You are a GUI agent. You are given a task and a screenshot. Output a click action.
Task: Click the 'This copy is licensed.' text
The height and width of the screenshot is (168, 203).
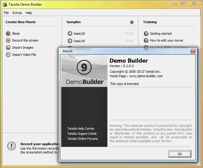tap(125, 84)
